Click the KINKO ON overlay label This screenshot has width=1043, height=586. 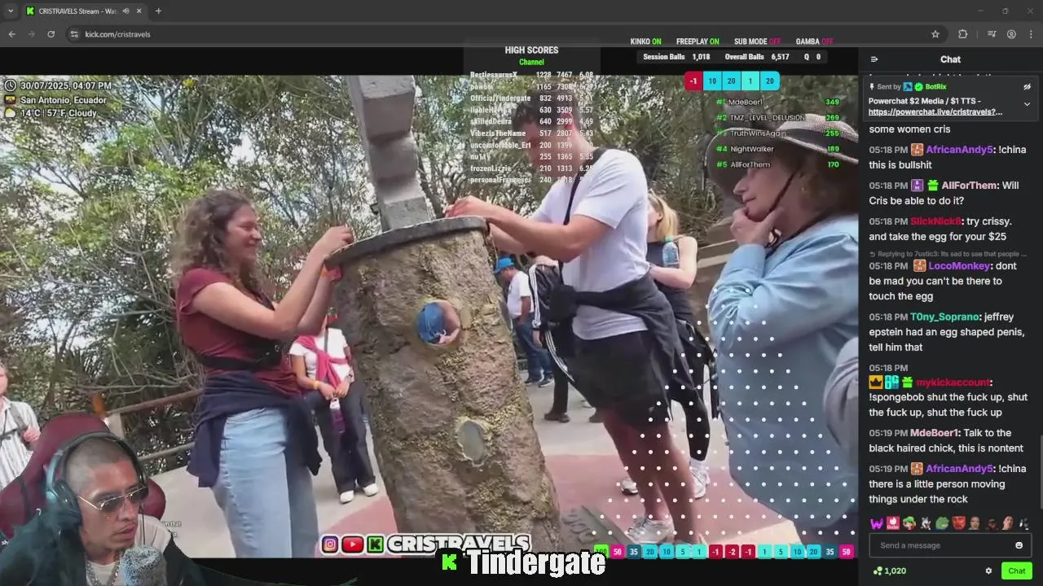[x=645, y=42]
